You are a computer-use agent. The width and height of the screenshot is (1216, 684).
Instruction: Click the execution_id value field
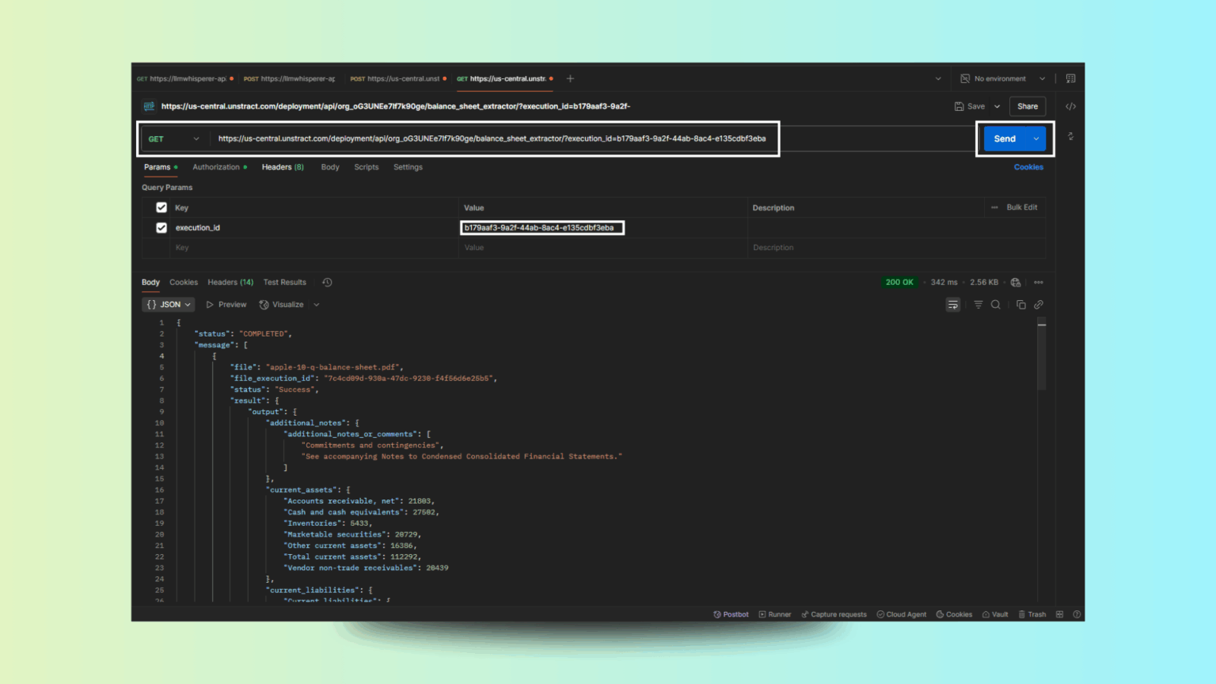pyautogui.click(x=542, y=228)
